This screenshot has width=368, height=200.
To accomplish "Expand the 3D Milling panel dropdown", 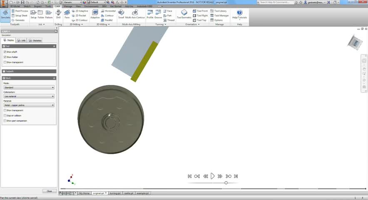I will coord(103,25).
